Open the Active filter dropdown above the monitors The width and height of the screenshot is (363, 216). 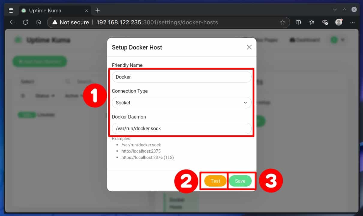[x=73, y=96]
